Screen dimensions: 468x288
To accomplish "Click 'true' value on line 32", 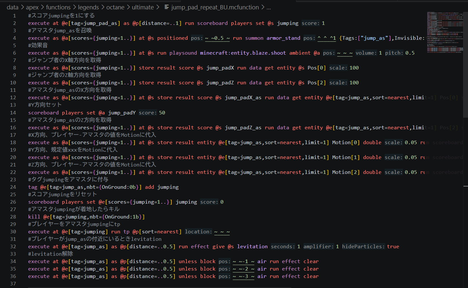I will [393, 247].
